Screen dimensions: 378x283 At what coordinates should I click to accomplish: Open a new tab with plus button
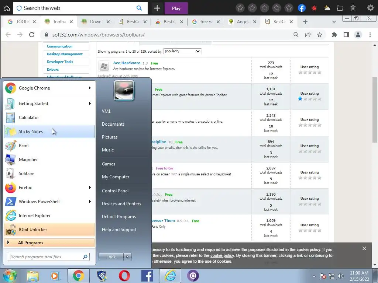[x=305, y=22]
